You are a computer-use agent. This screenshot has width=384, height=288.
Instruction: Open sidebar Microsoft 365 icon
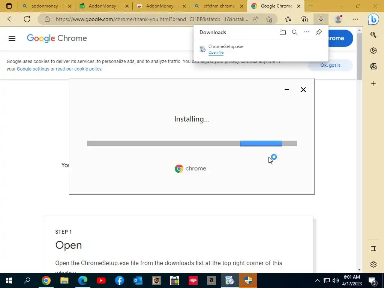[x=373, y=51]
